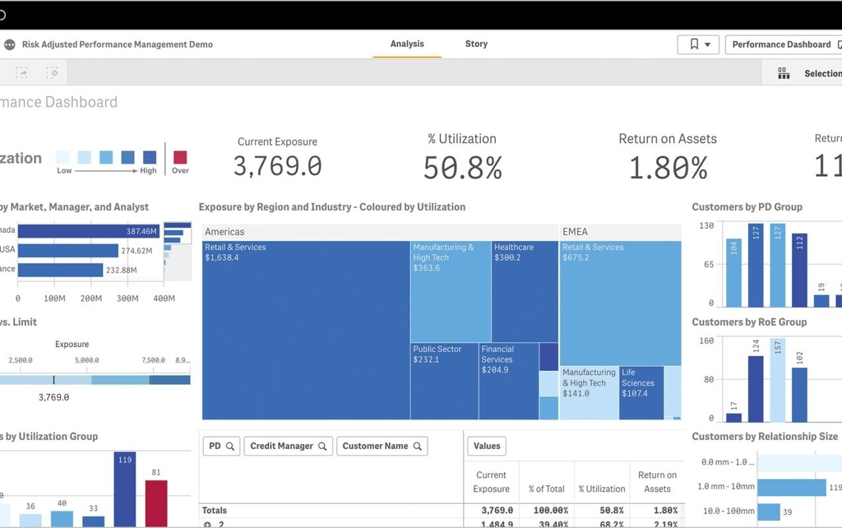
Task: Click the red Over utilization legend swatch
Action: (180, 157)
